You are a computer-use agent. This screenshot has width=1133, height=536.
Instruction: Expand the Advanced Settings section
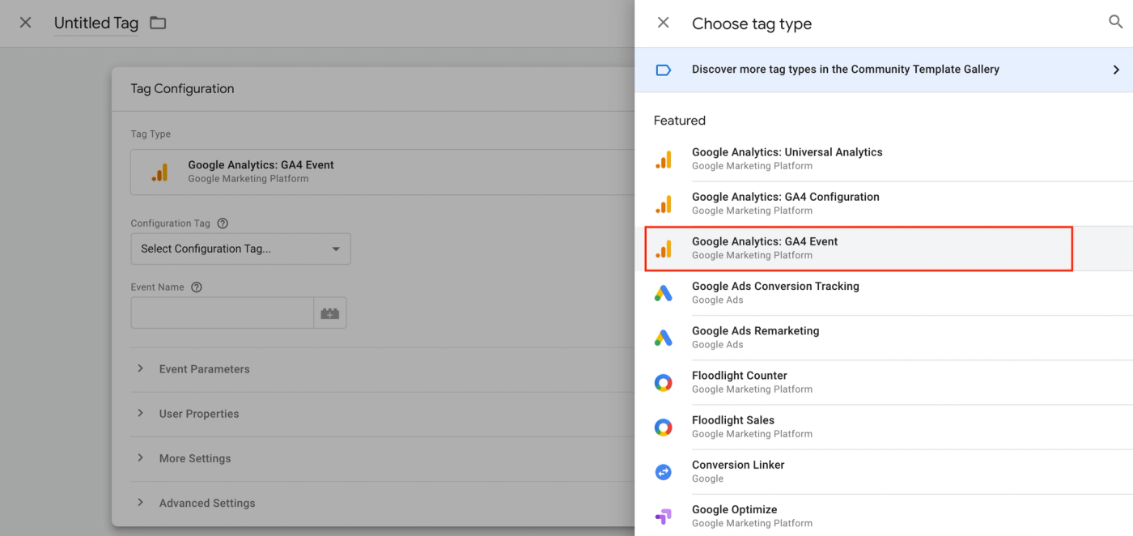point(206,503)
